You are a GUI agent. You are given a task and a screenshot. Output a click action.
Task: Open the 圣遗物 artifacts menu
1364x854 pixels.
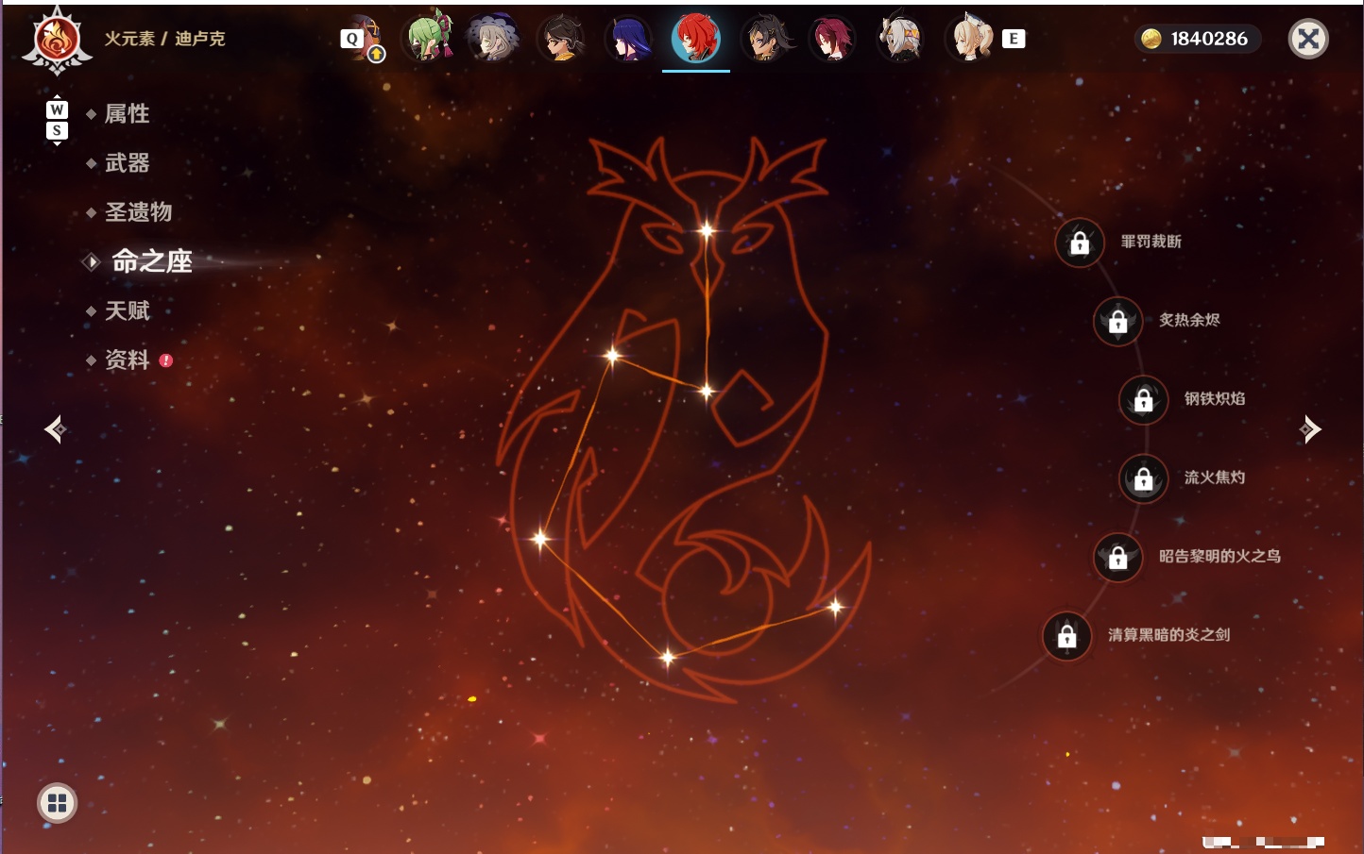pyautogui.click(x=138, y=212)
